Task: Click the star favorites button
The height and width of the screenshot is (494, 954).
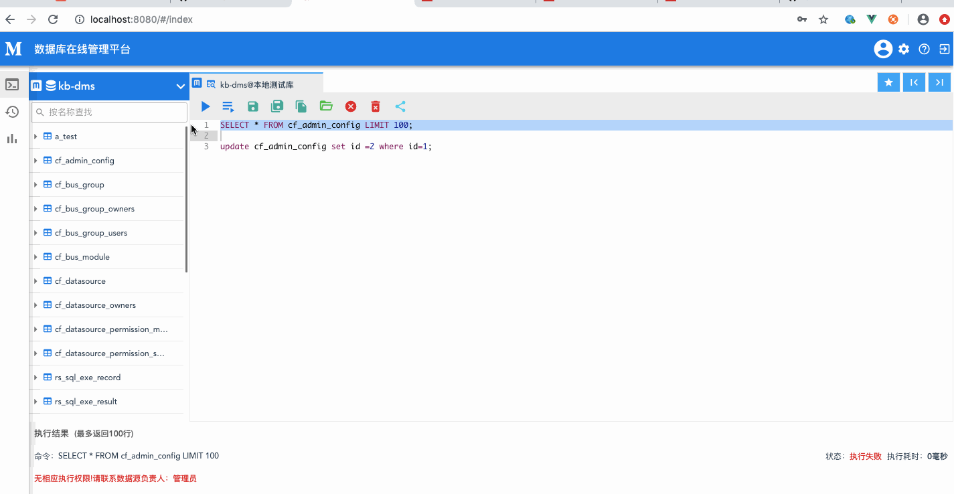Action: pyautogui.click(x=888, y=82)
